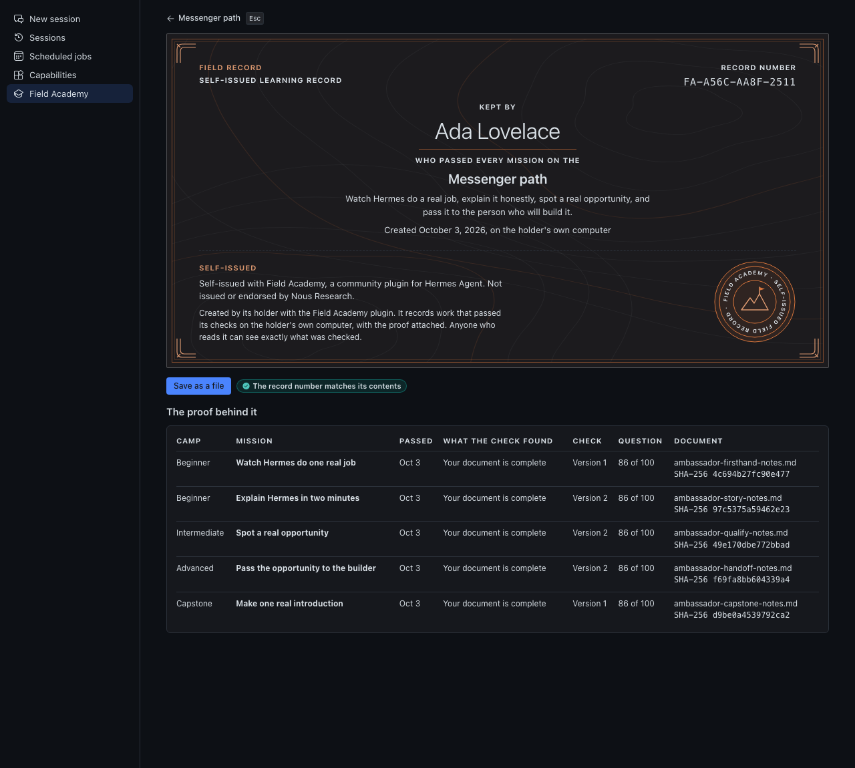Viewport: 855px width, 768px height.
Task: Go to Sessions in the sidebar
Action: [69, 38]
